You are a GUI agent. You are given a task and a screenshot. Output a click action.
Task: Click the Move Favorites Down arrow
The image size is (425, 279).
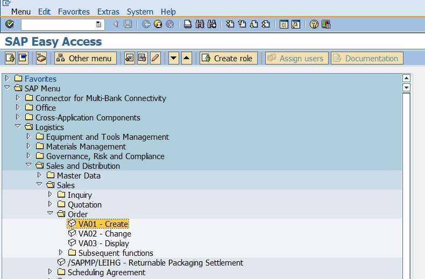click(173, 58)
